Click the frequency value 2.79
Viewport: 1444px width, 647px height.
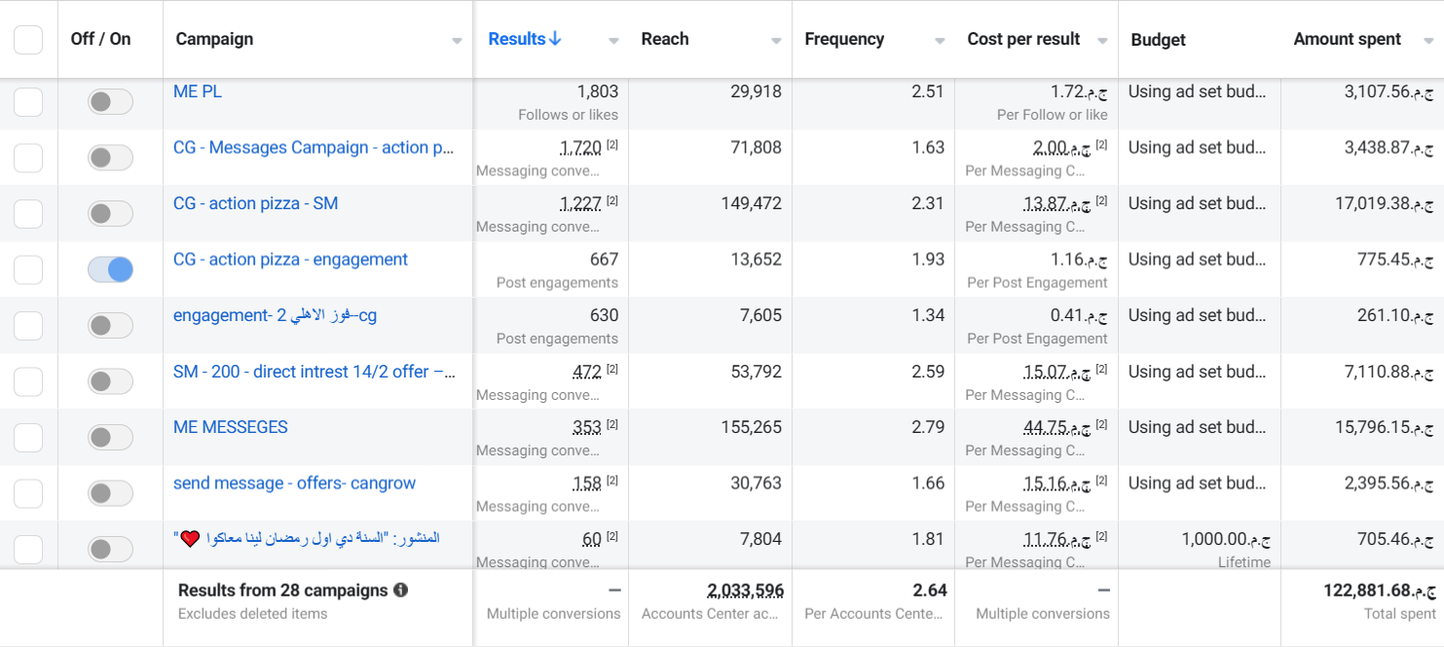(928, 427)
